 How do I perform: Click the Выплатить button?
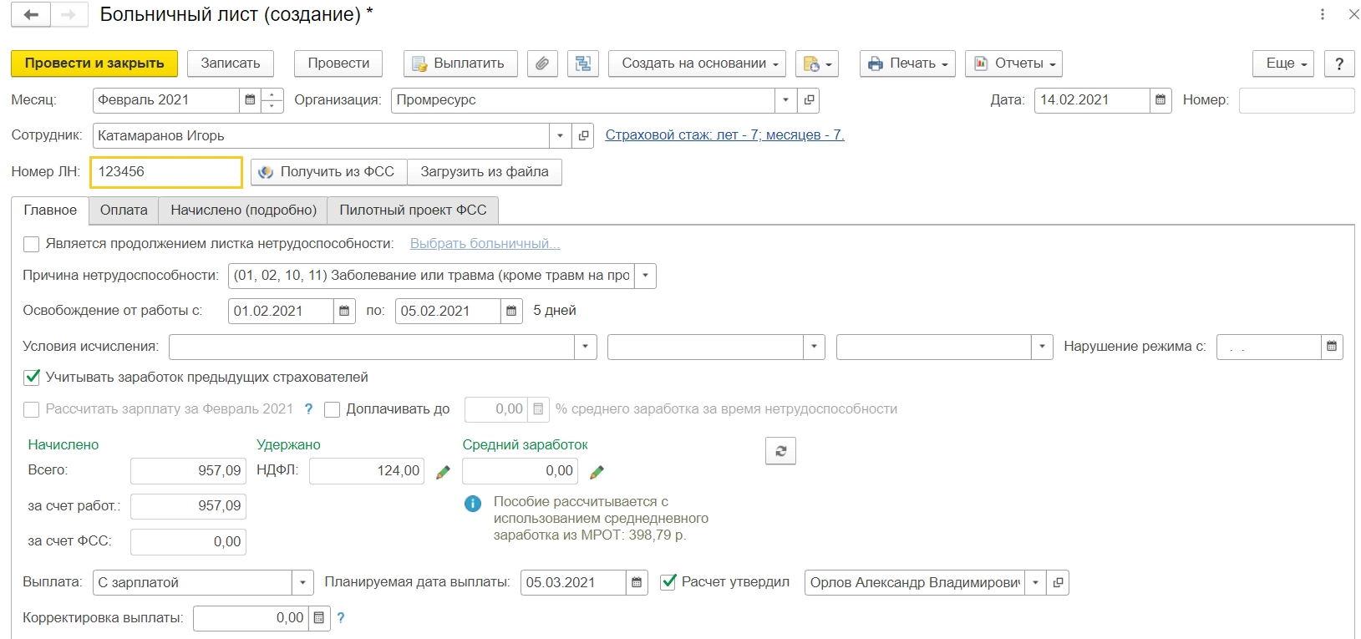(460, 63)
